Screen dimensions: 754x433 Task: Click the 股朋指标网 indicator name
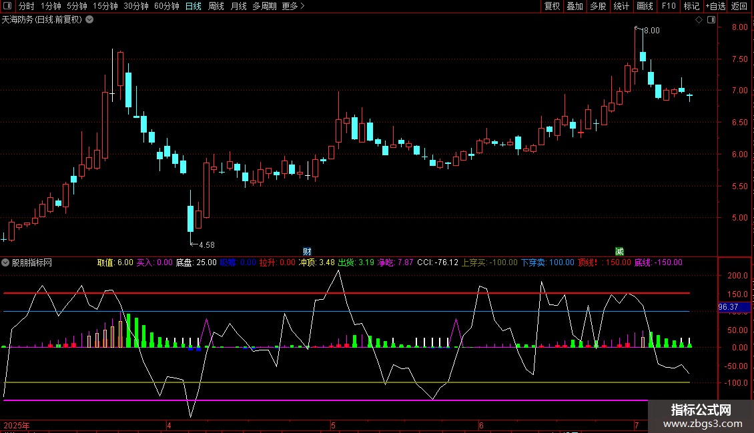pyautogui.click(x=32, y=262)
